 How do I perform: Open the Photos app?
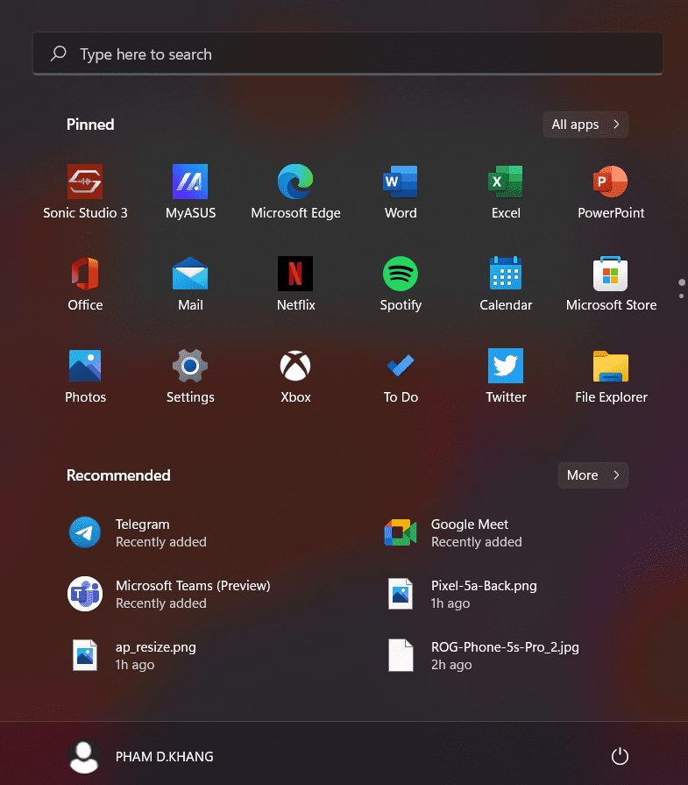pyautogui.click(x=85, y=376)
